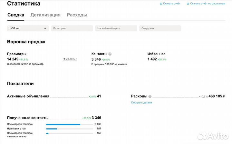This screenshot has height=144, width=232.
Task: Click the Скачать отчёт по рассылкам link
Action: pyautogui.click(x=208, y=4)
